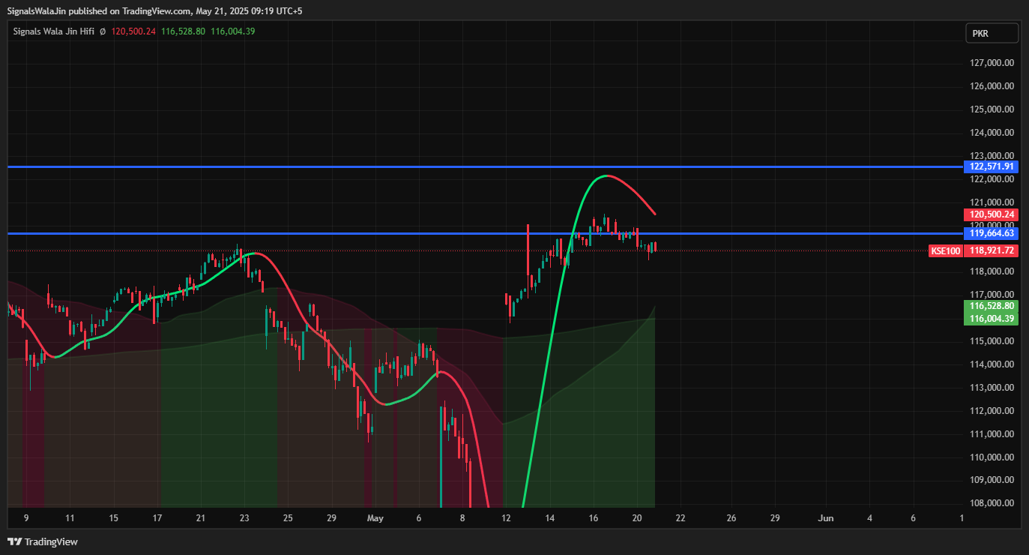Image resolution: width=1029 pixels, height=555 pixels.
Task: Click the PKR currency button
Action: click(x=992, y=33)
